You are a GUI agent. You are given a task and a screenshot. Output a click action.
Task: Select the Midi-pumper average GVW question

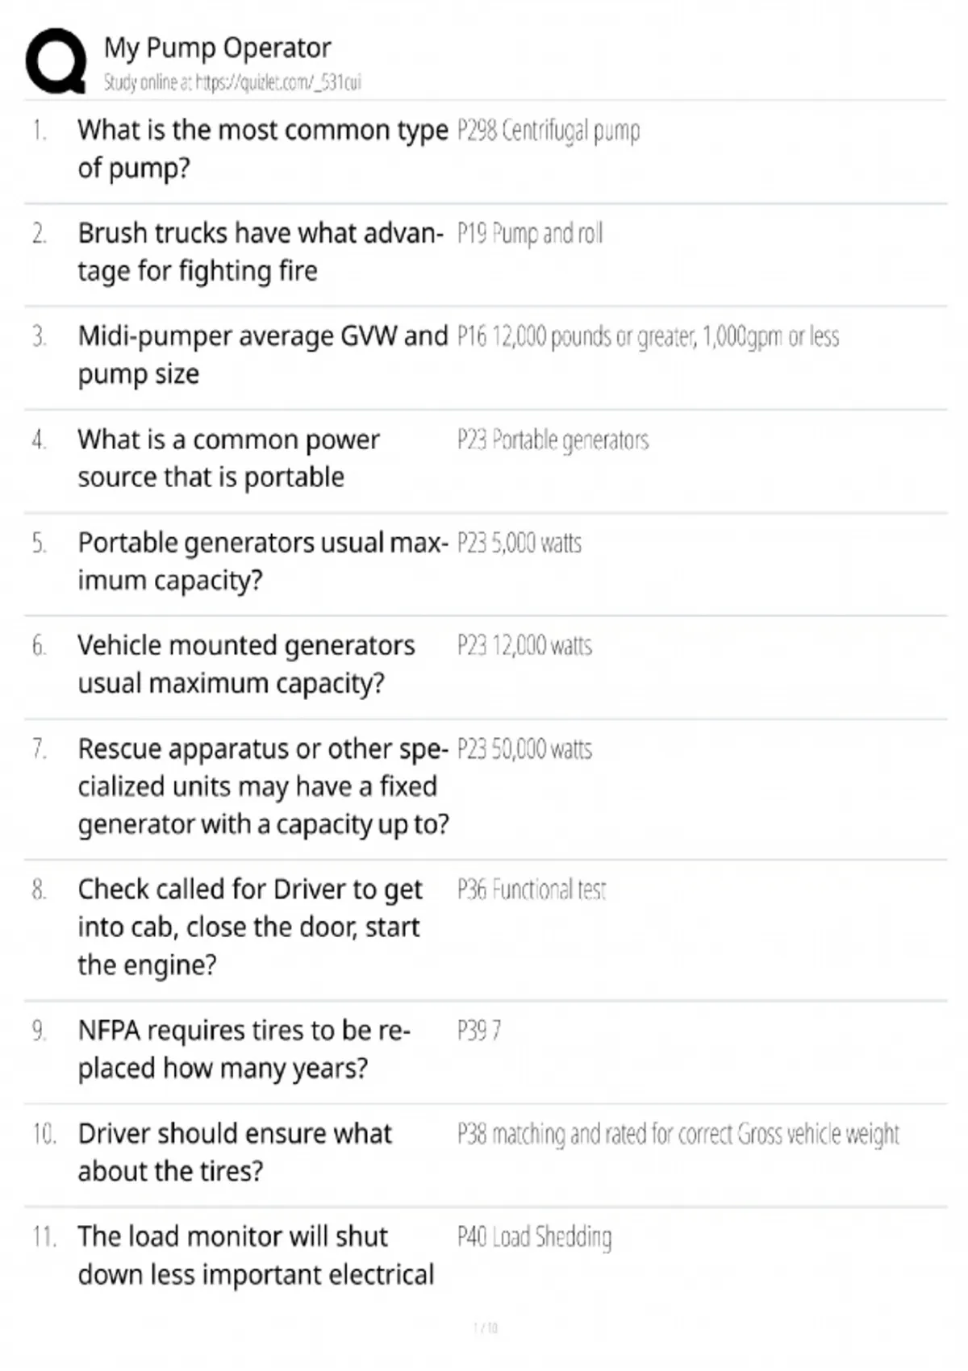click(x=262, y=355)
